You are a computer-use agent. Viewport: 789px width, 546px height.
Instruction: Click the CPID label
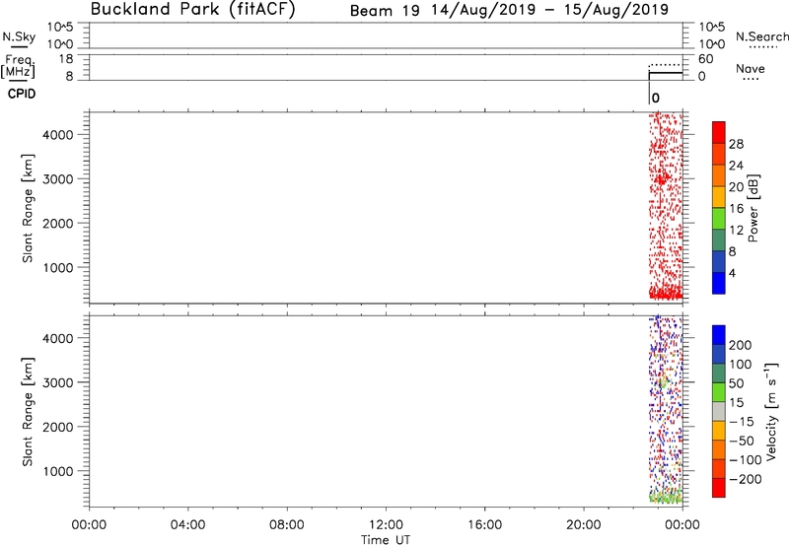[22, 94]
